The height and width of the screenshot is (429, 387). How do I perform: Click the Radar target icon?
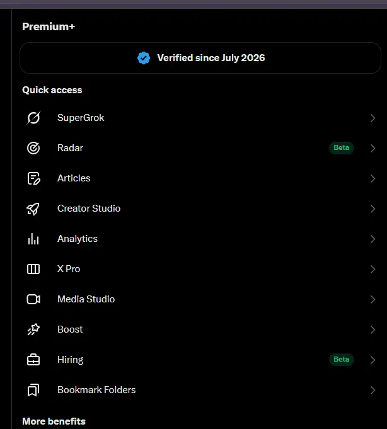coord(33,148)
